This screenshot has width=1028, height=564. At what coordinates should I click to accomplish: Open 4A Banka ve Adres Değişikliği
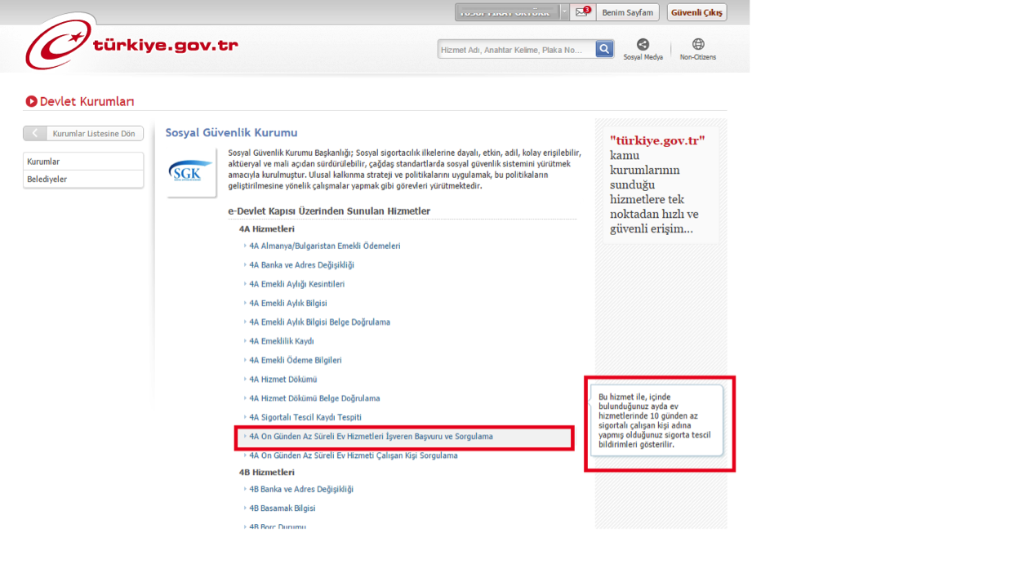coord(301,265)
